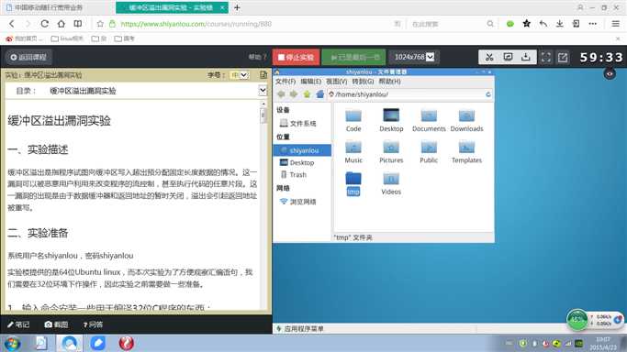Click the browser undo arrow icon
Image resolution: width=627 pixels, height=352 pixels.
543,24
